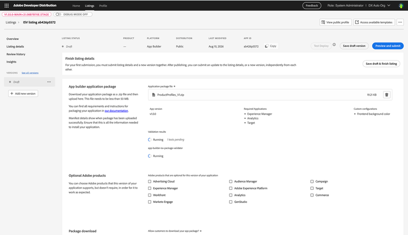Open the top-right more actions menu

click(400, 22)
